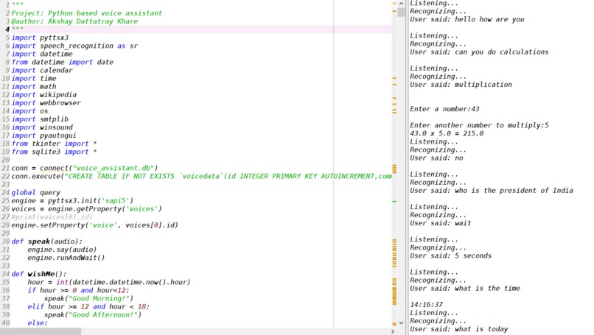Click the horizontal scrollbar right arrow
Image resolution: width=594 pixels, height=335 pixels.
pyautogui.click(x=393, y=331)
